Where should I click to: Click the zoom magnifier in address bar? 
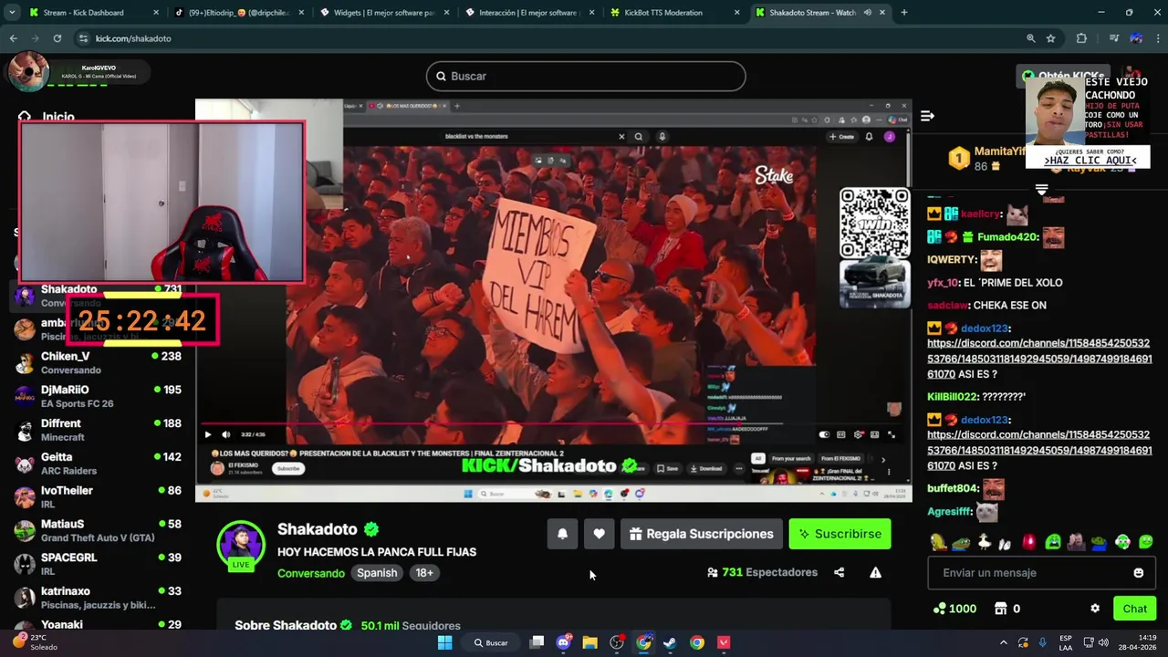coord(1030,38)
